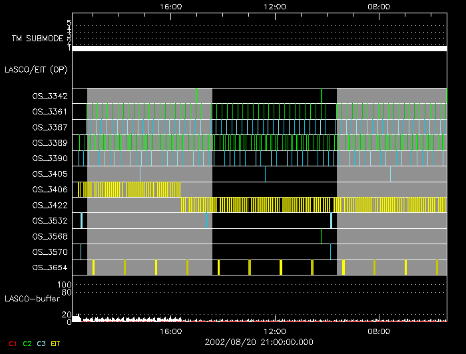Click the 08:00 label on bottom axis
466x354 pixels.
tap(379, 331)
